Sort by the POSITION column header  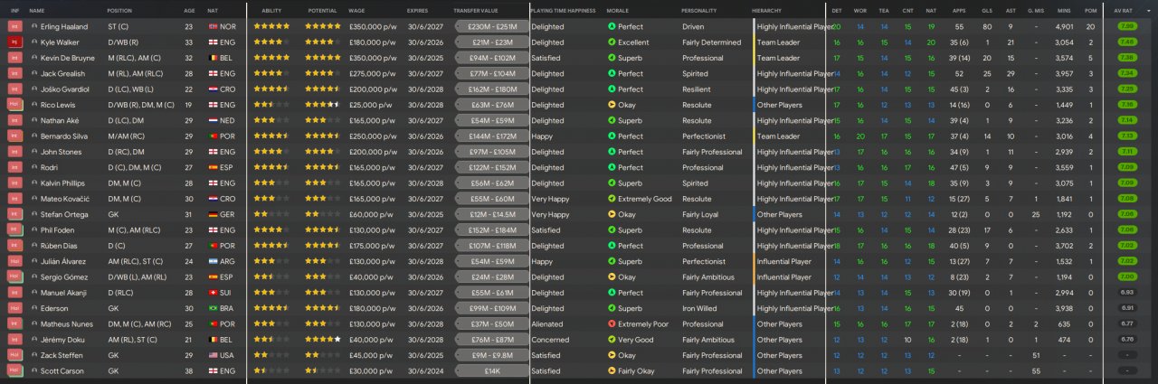click(119, 10)
